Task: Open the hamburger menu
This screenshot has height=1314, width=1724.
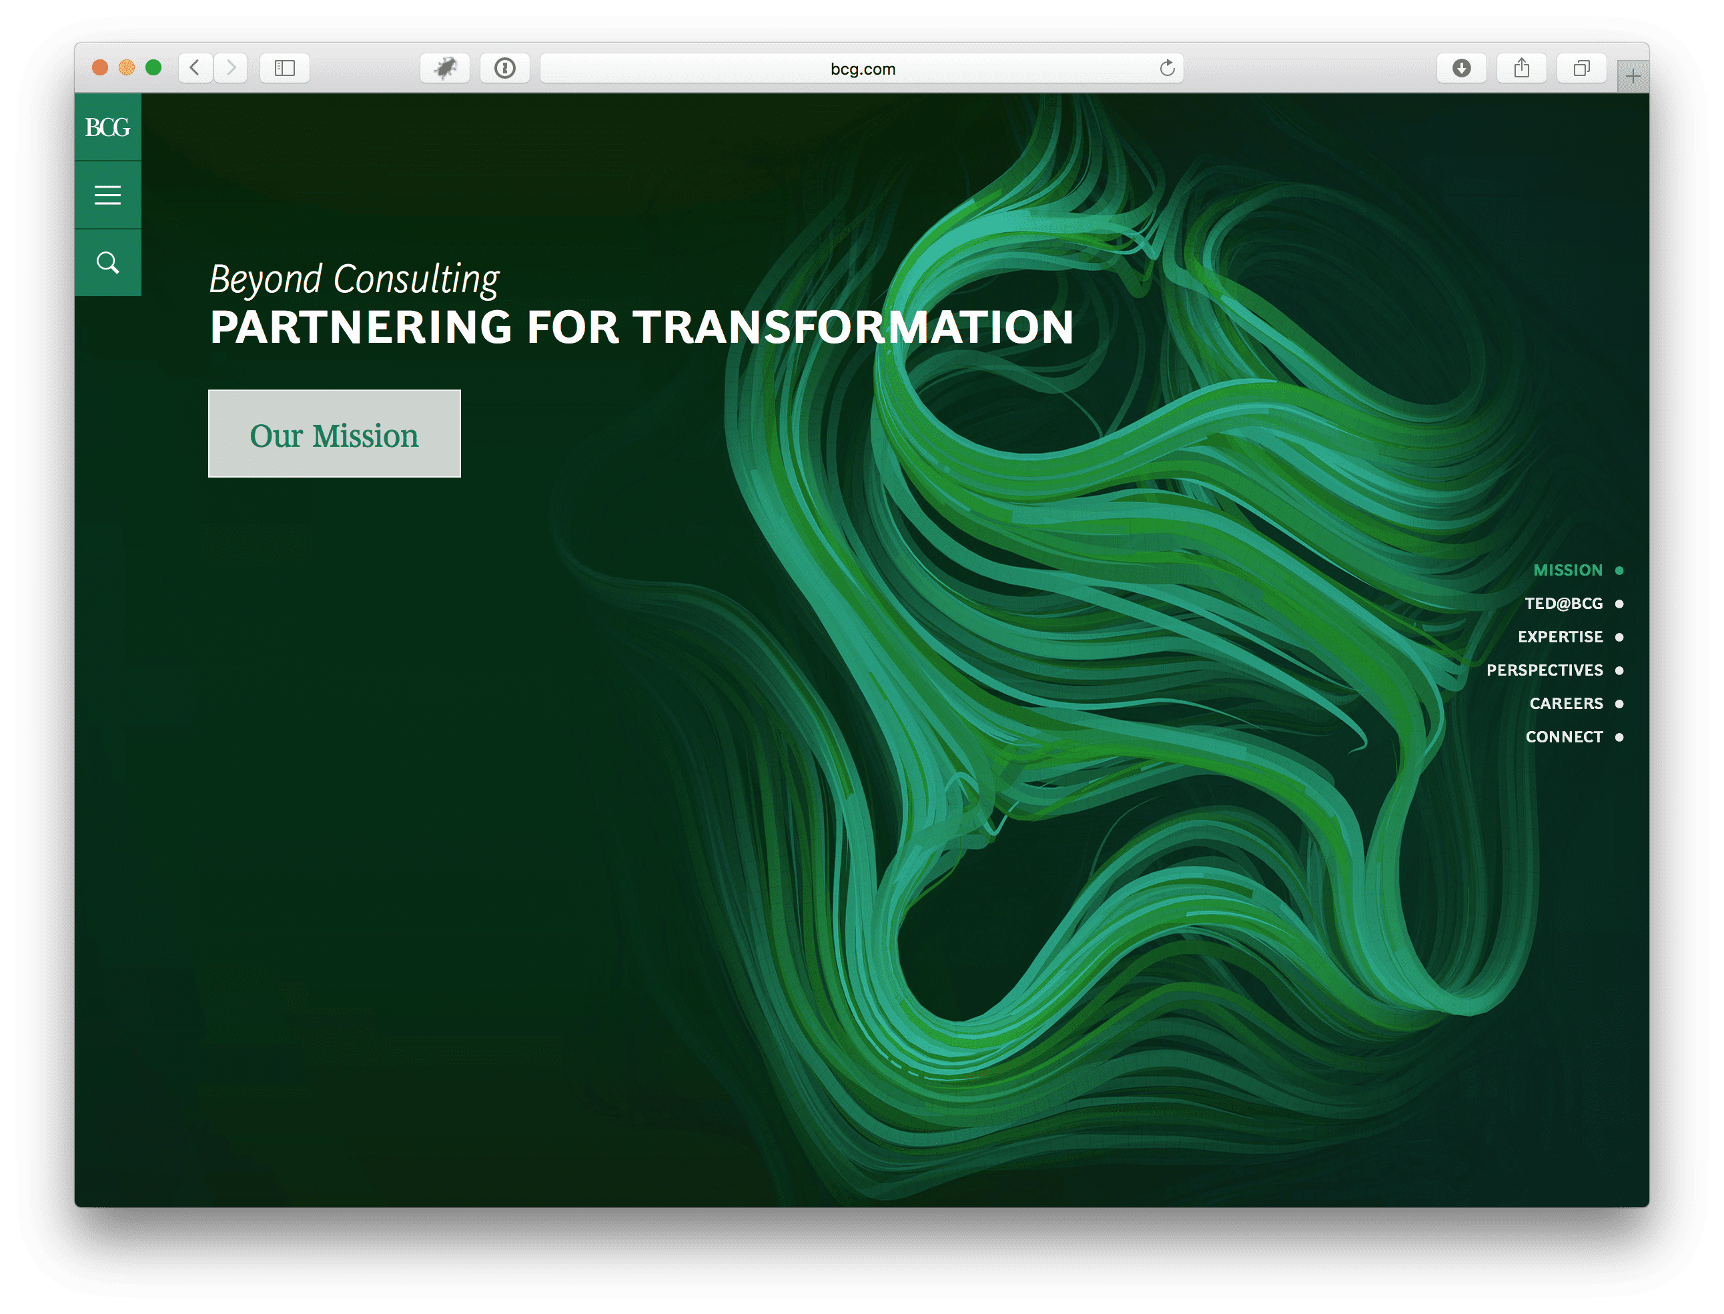Action: click(108, 195)
